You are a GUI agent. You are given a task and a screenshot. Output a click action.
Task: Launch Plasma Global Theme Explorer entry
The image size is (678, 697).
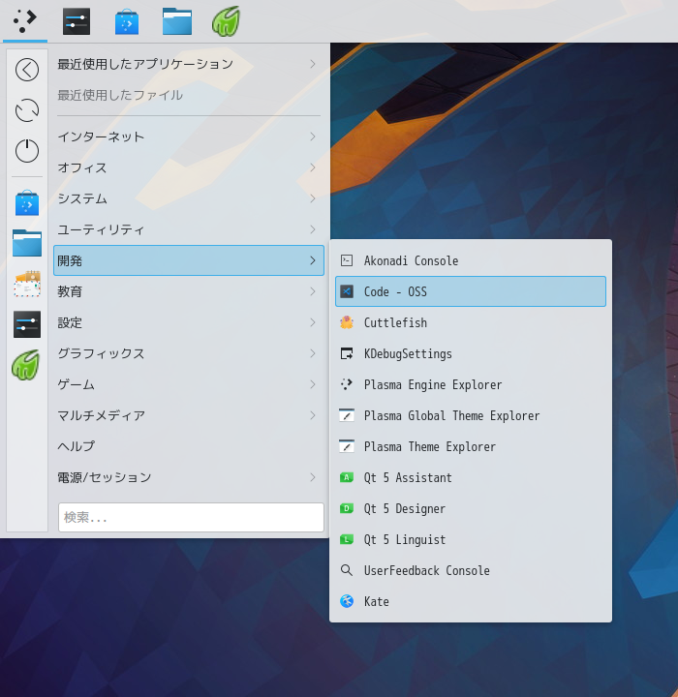(x=471, y=415)
